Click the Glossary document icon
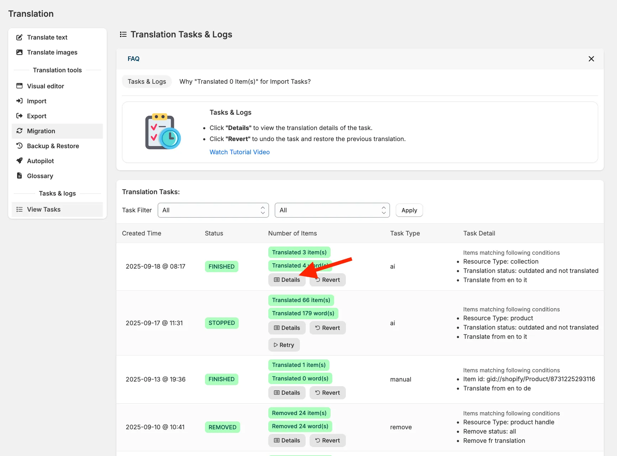Screen dimensions: 617x456 [20, 176]
